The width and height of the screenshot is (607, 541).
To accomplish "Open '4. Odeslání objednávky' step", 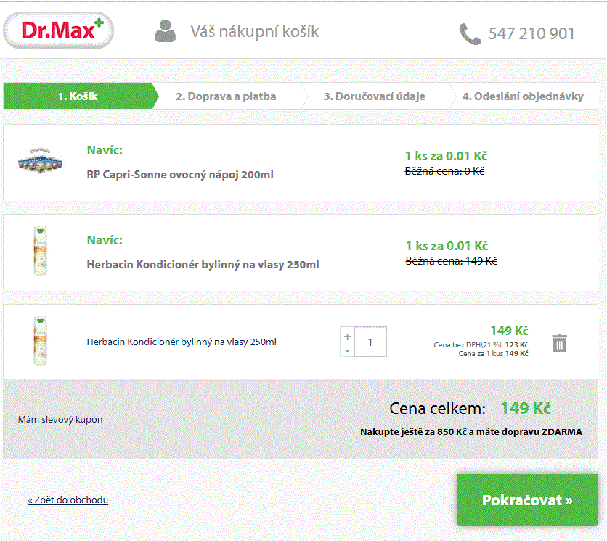I will tap(523, 96).
